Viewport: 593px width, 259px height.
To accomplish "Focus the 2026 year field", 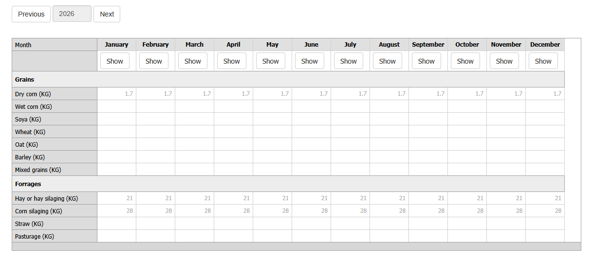I will tap(72, 14).
